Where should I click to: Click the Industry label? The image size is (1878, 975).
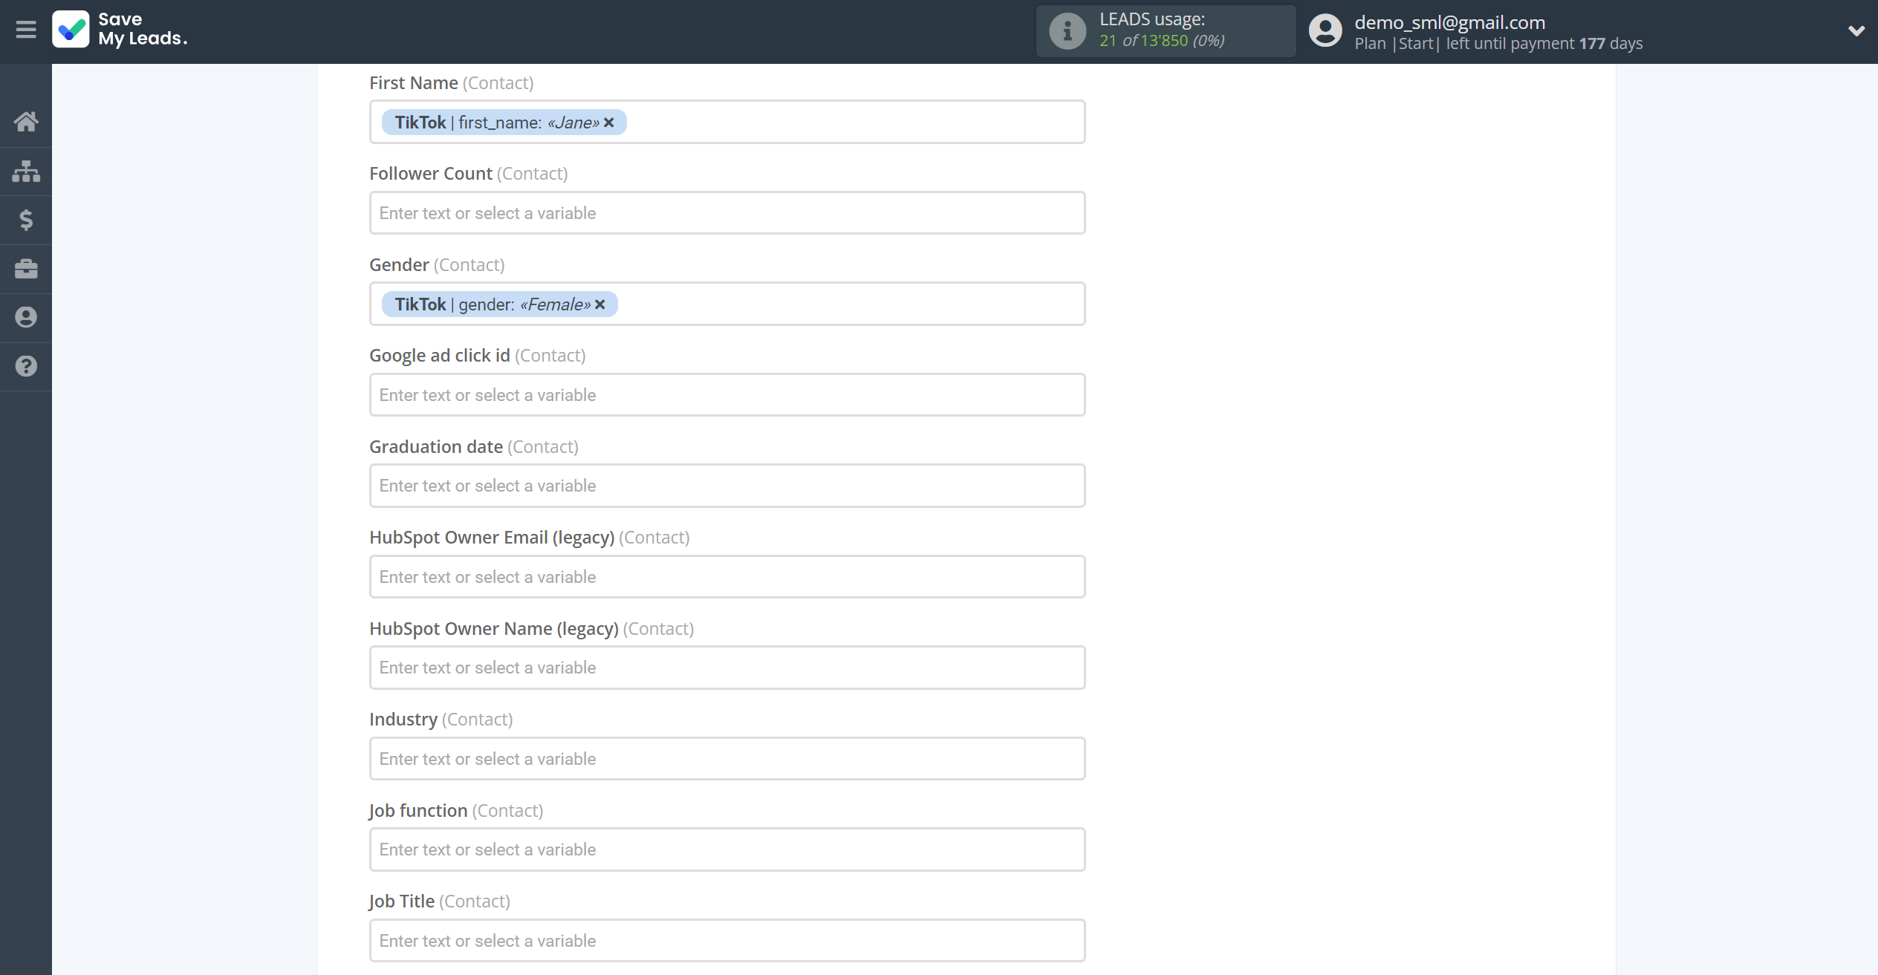403,720
